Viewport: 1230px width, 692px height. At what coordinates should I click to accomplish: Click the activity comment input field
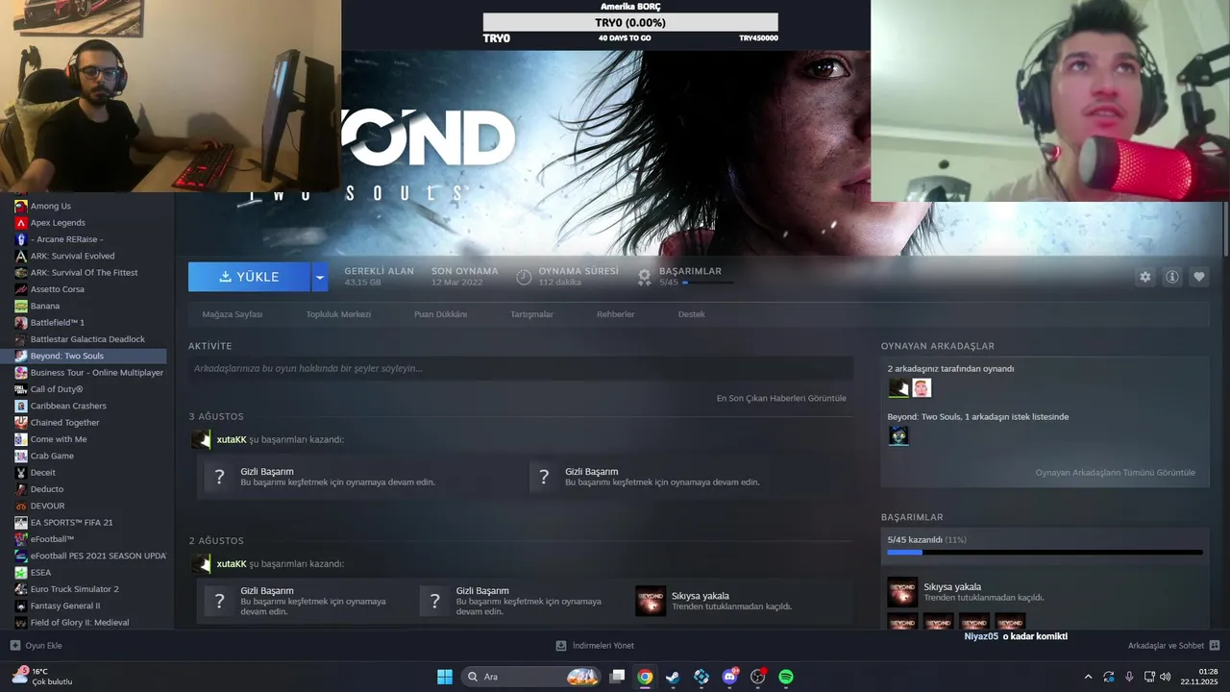click(521, 368)
